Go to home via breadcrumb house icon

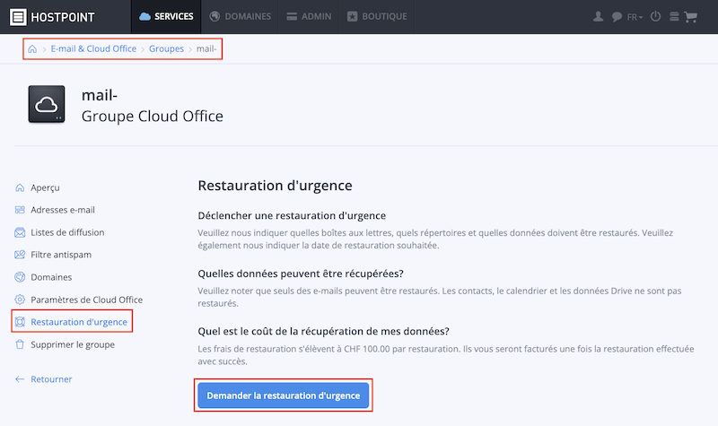(32, 49)
